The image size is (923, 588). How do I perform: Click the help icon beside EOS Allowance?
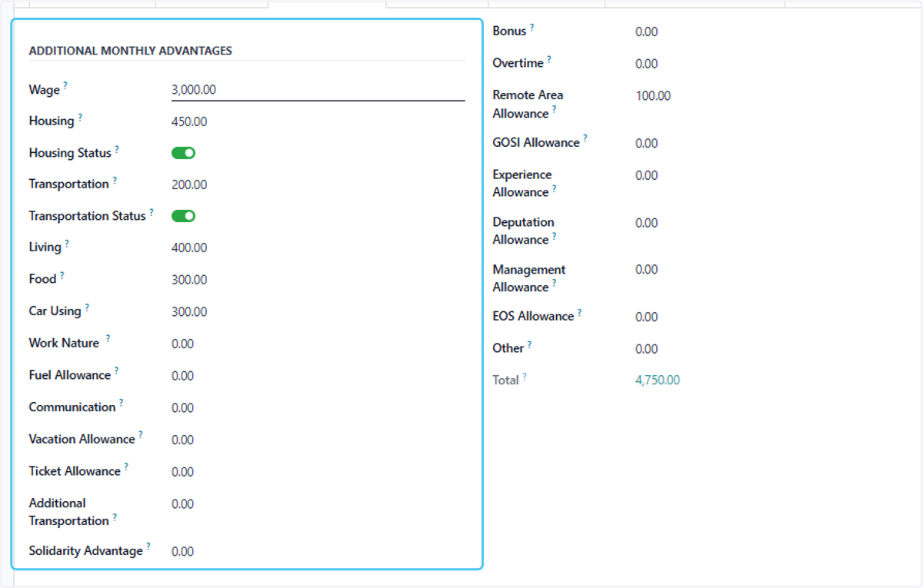[580, 312]
